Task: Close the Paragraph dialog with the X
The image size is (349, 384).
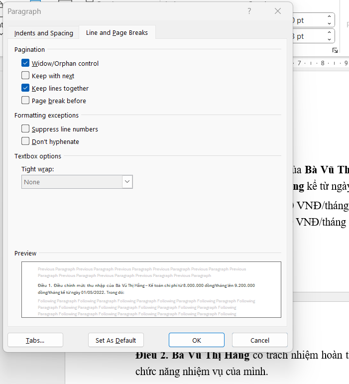Action: pos(277,11)
